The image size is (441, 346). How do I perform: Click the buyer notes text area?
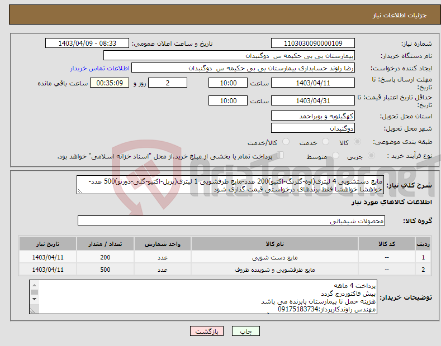tap(203, 297)
